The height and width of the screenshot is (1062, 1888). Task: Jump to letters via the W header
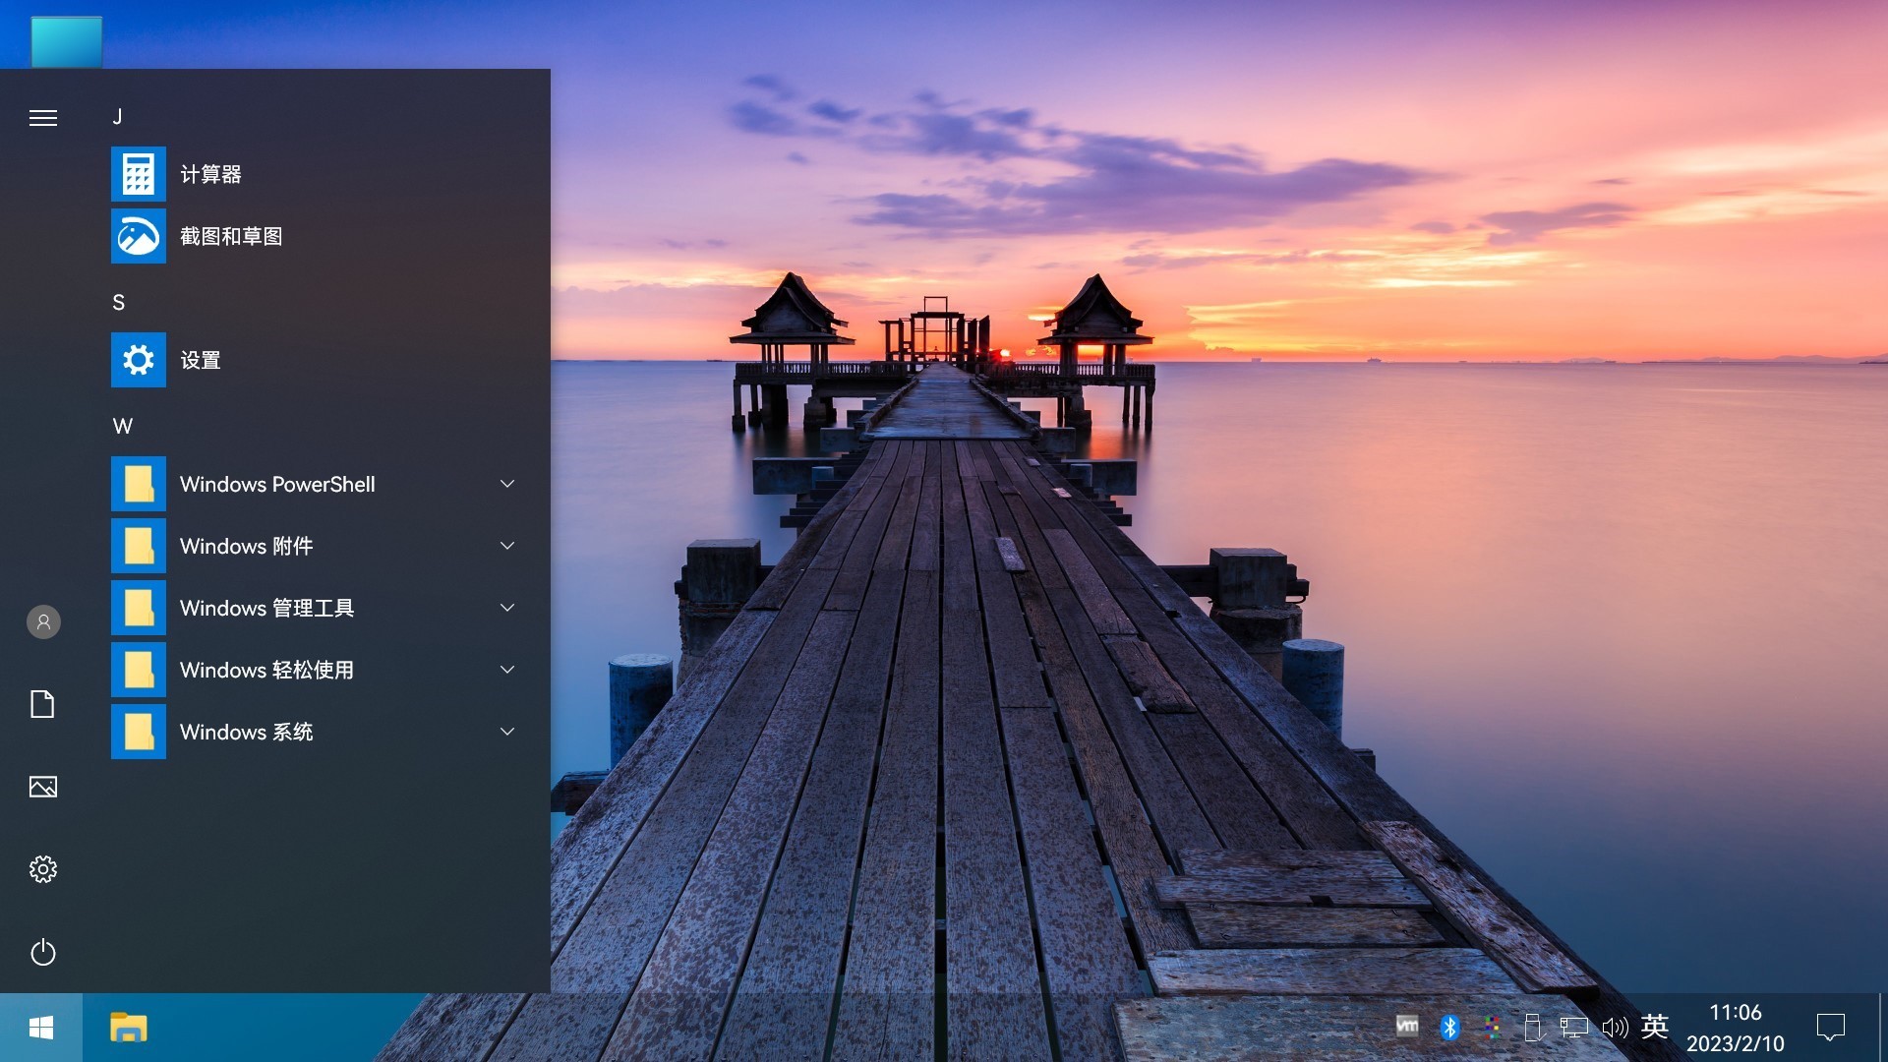pos(122,426)
